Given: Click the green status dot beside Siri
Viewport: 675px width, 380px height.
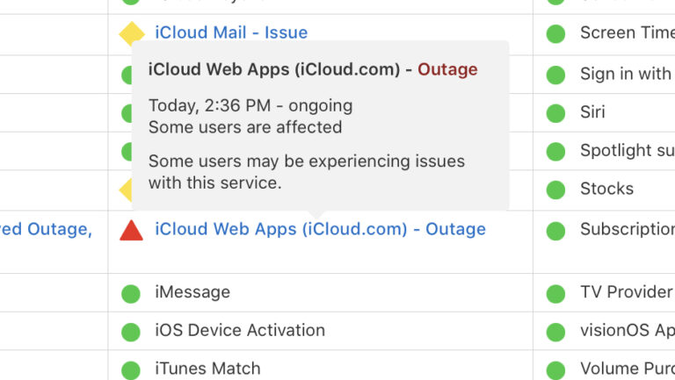Looking at the screenshot, I should (x=555, y=113).
